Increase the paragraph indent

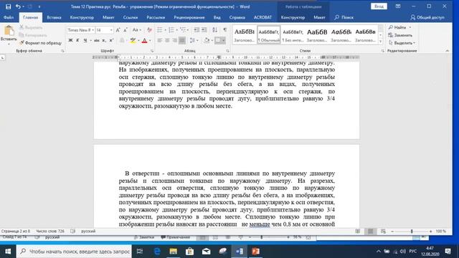pos(204,30)
